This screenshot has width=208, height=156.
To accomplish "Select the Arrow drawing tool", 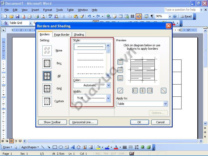I will [49, 147].
